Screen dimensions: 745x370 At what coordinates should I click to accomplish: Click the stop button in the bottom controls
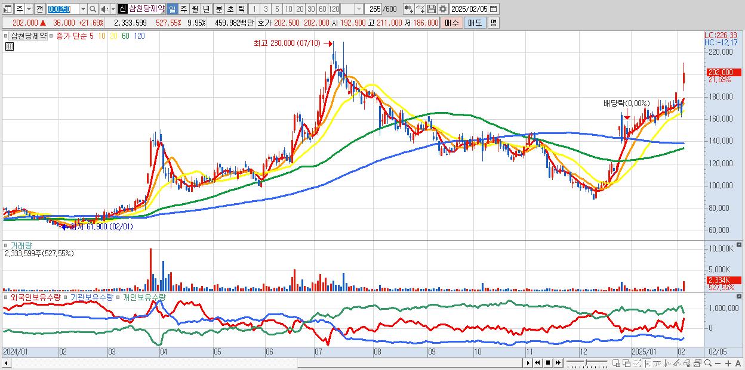pos(548,363)
